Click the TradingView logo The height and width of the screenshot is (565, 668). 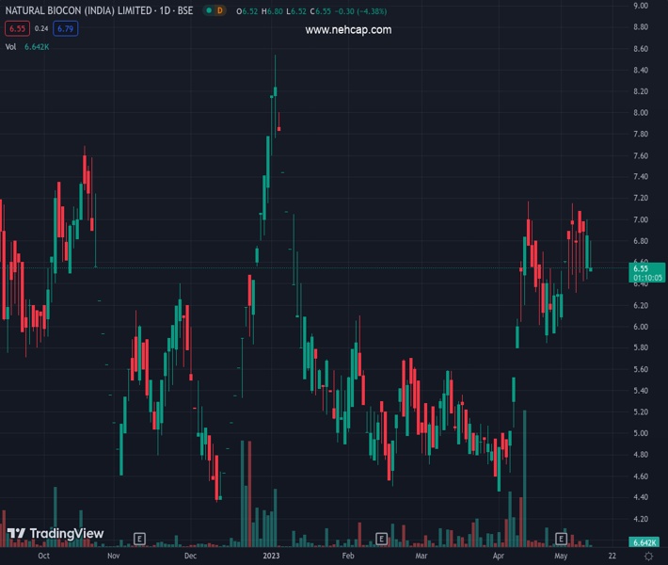coord(56,534)
